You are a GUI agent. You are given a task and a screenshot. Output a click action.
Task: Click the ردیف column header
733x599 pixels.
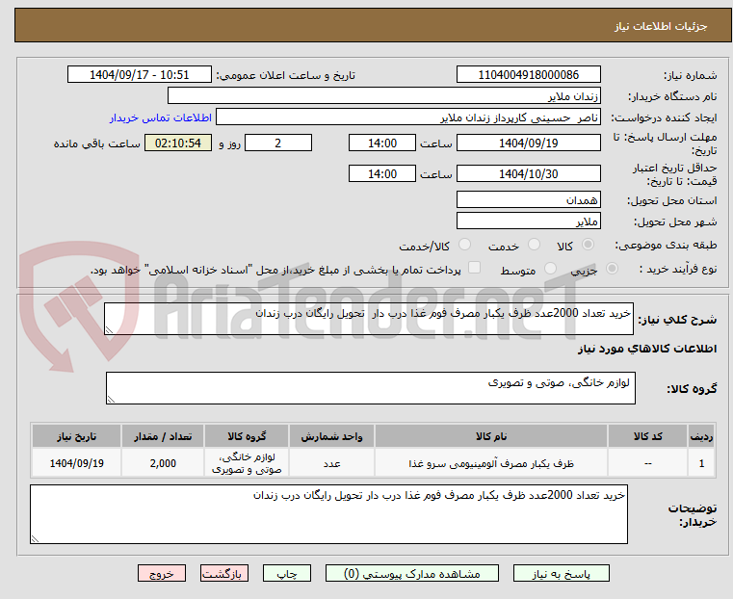(701, 436)
